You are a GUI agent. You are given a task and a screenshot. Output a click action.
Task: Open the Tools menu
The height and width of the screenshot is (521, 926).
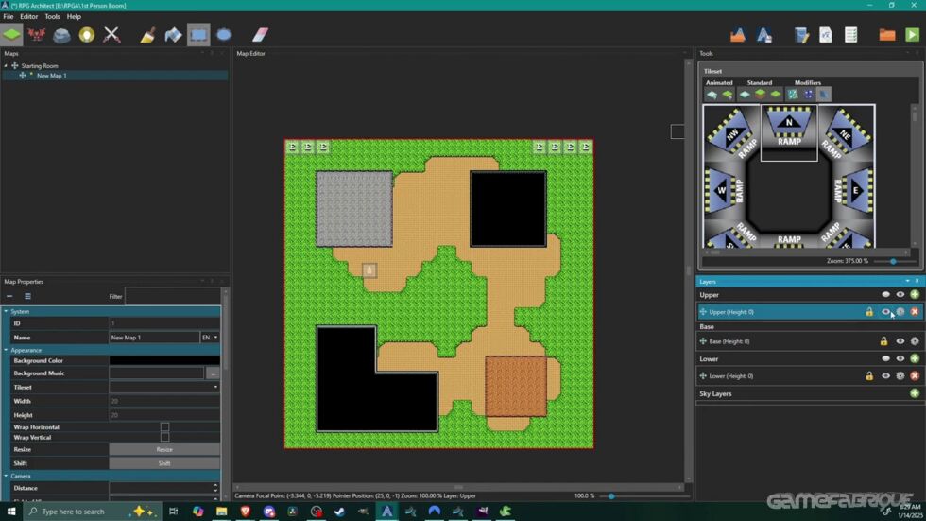click(52, 16)
